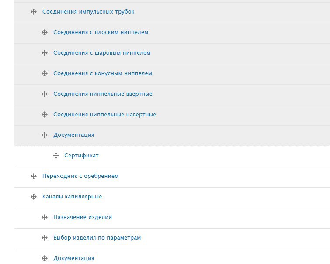Grab drag handle for Соединения с конусным ниппелем
The image size is (330, 264).
coord(45,73)
